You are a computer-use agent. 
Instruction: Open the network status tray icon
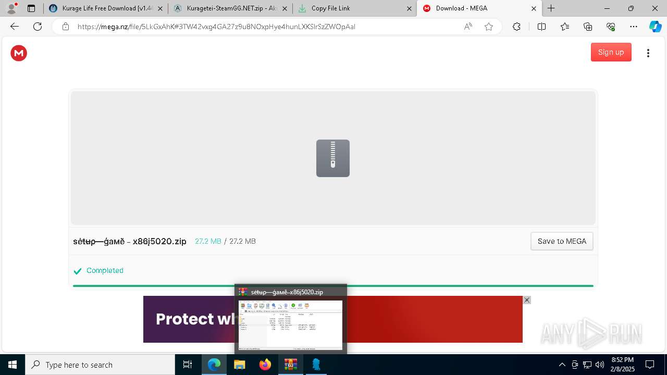point(587,365)
